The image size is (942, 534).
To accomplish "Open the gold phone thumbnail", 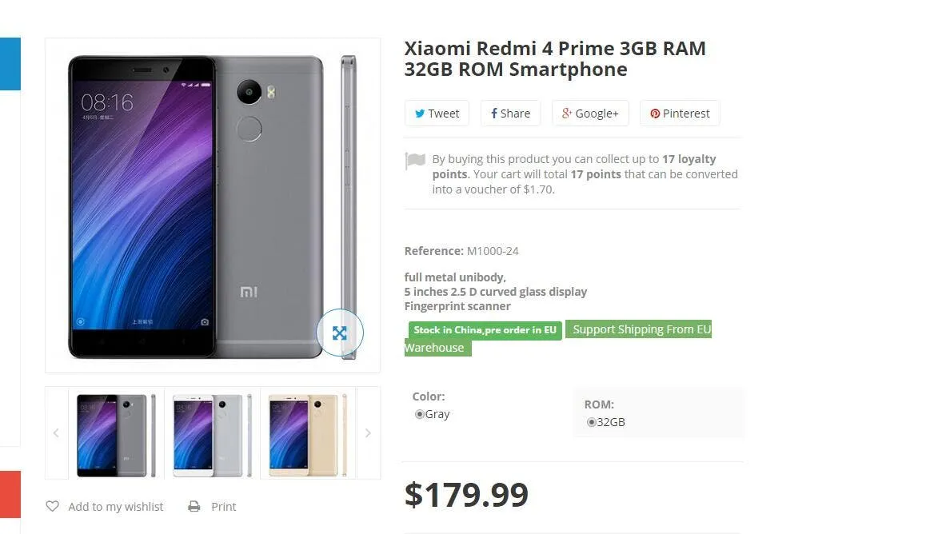I will [x=308, y=433].
